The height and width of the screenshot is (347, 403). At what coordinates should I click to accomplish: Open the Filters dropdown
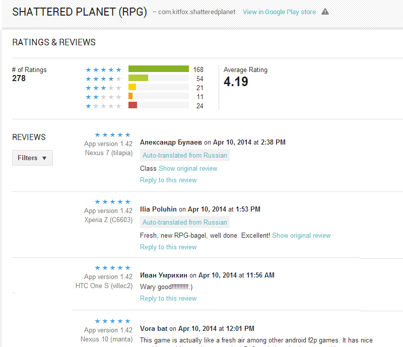click(x=32, y=158)
